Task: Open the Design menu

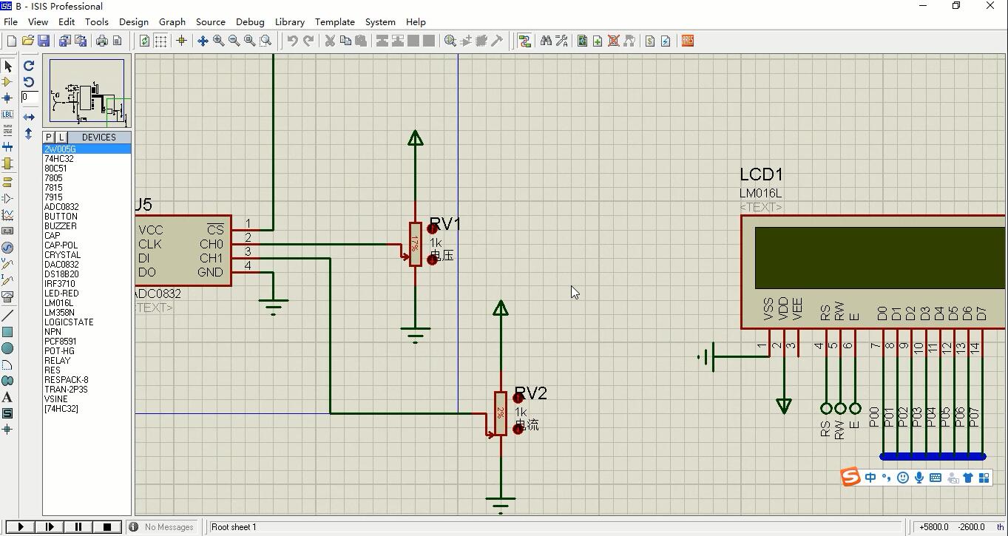Action: click(134, 22)
